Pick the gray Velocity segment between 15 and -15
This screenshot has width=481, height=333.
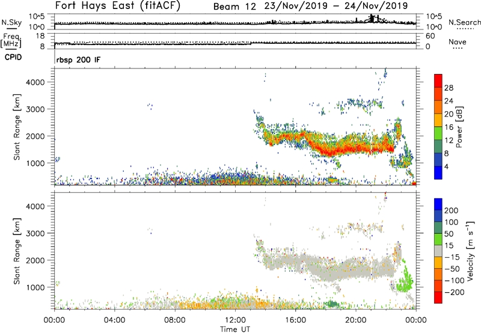[x=438, y=251]
